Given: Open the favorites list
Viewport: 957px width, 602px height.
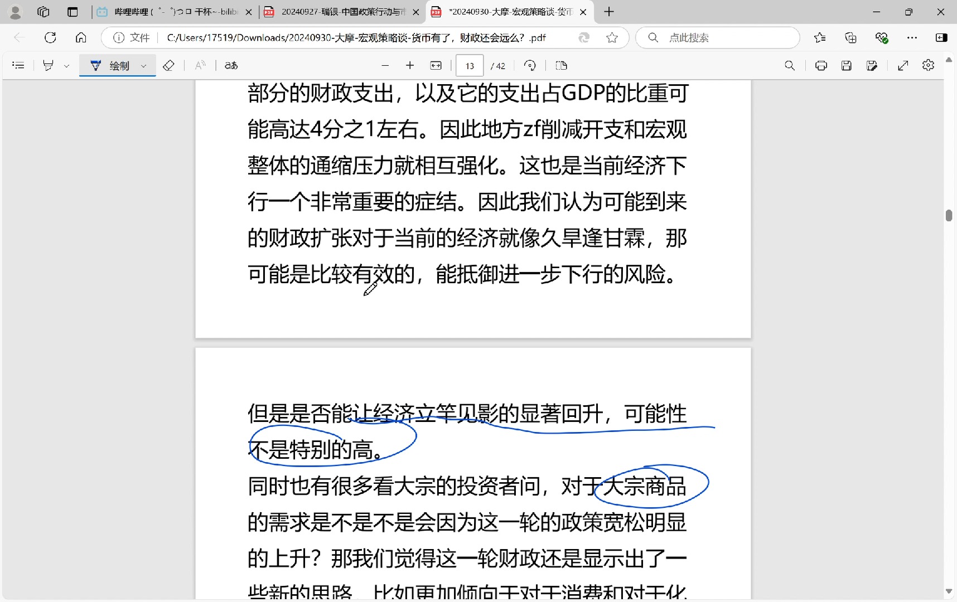Looking at the screenshot, I should tap(820, 37).
